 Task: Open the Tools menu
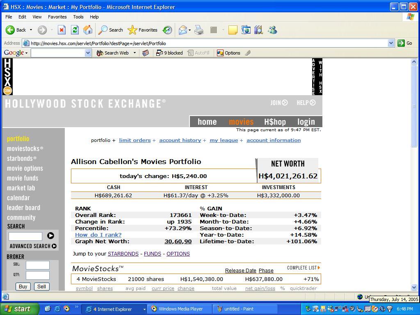[78, 16]
